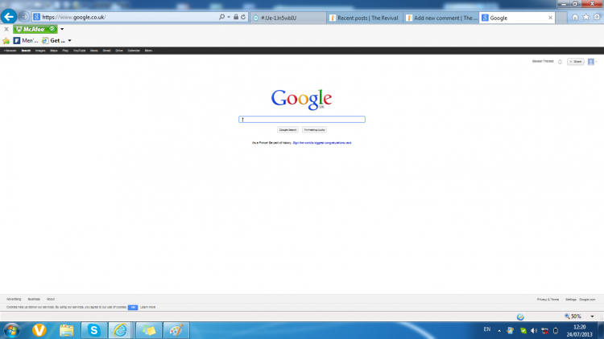Accept cookies with the blue OK button
Viewport: 604px width, 339px height.
click(x=133, y=308)
